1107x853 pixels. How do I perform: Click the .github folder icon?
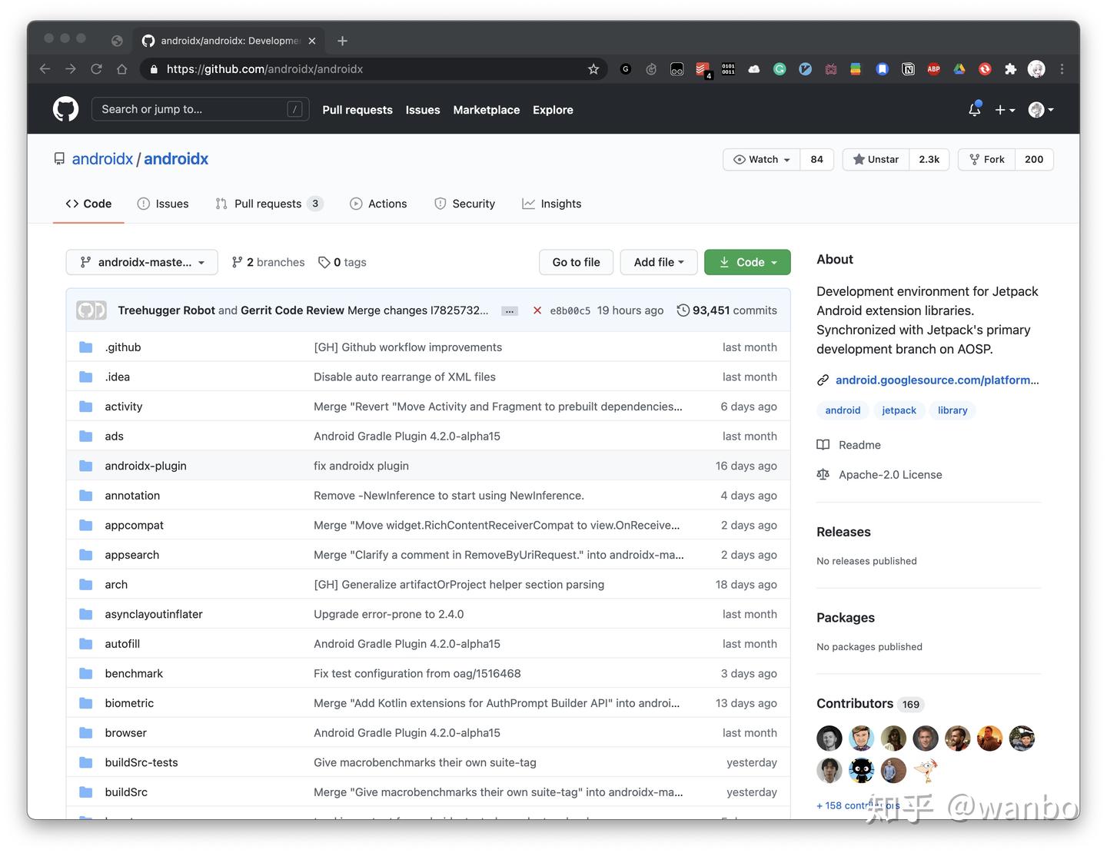click(x=86, y=347)
